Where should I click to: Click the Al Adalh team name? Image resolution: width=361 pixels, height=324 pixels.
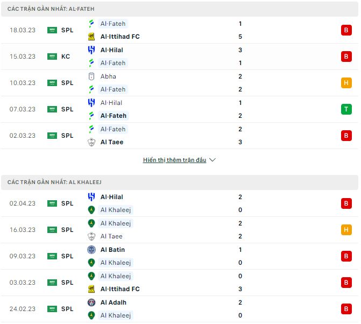tap(114, 302)
